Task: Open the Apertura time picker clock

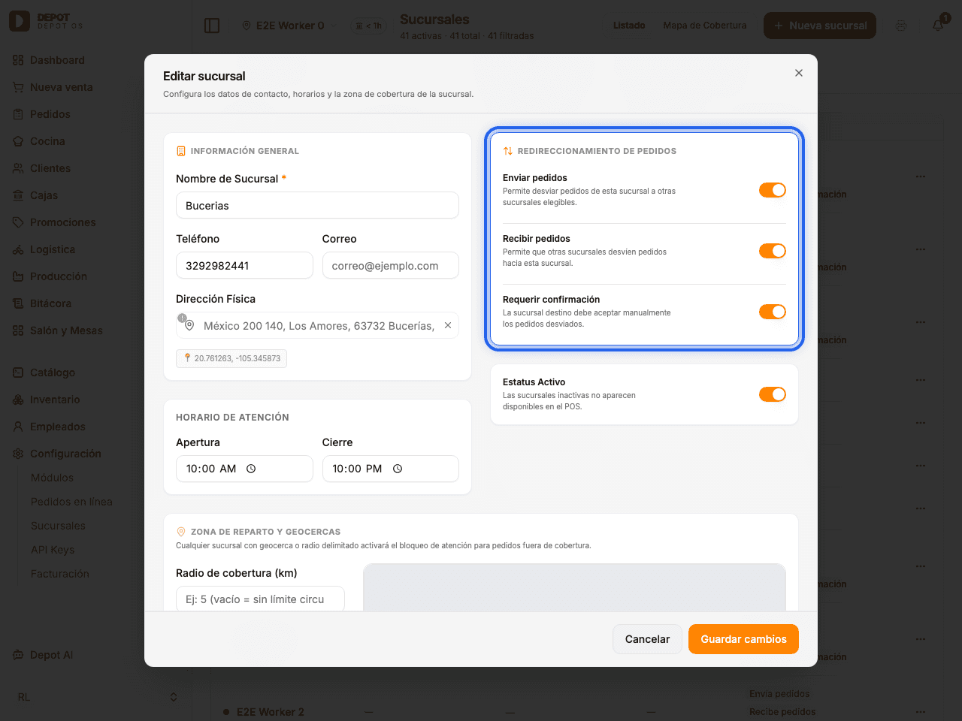Action: pos(252,469)
